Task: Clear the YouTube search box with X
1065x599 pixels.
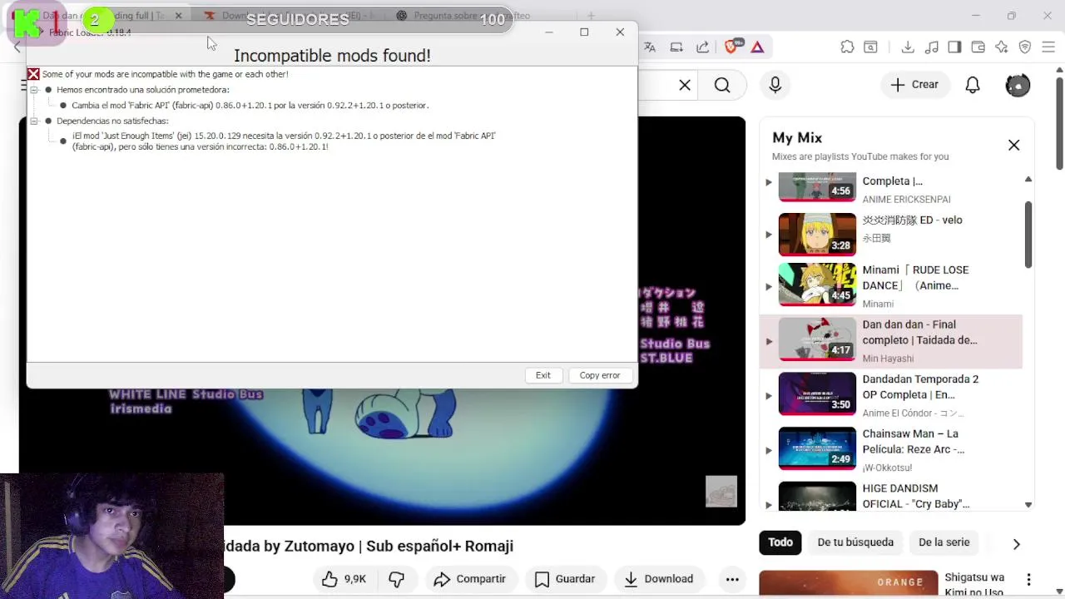Action: [685, 85]
